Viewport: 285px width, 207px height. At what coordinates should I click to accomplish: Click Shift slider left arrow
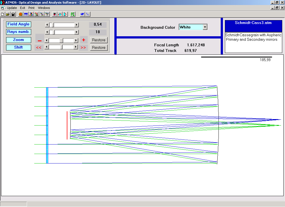point(47,47)
